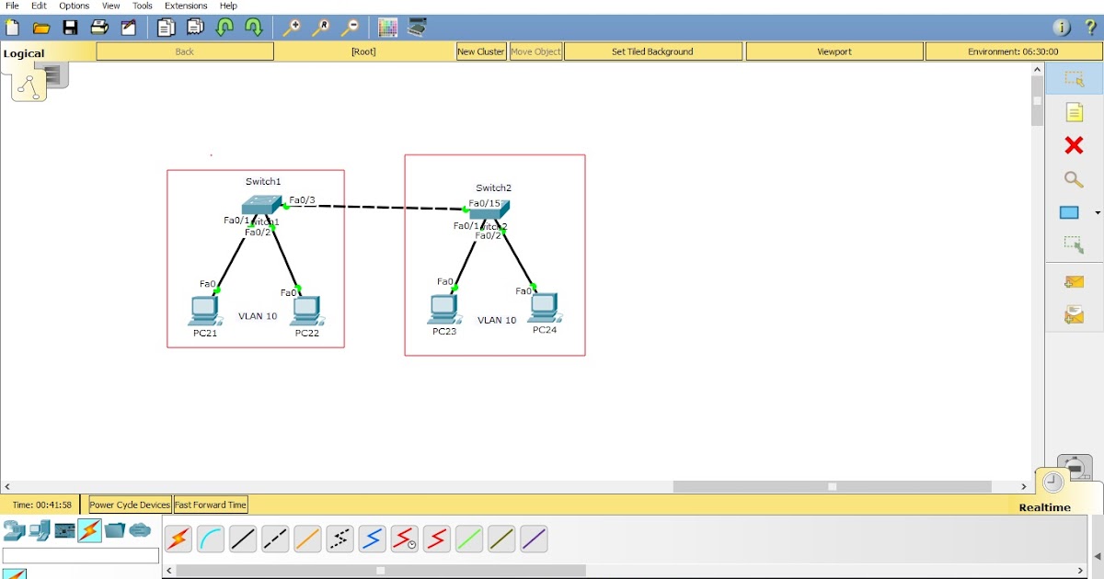This screenshot has height=579, width=1104.
Task: Open the File menu
Action: click(12, 6)
